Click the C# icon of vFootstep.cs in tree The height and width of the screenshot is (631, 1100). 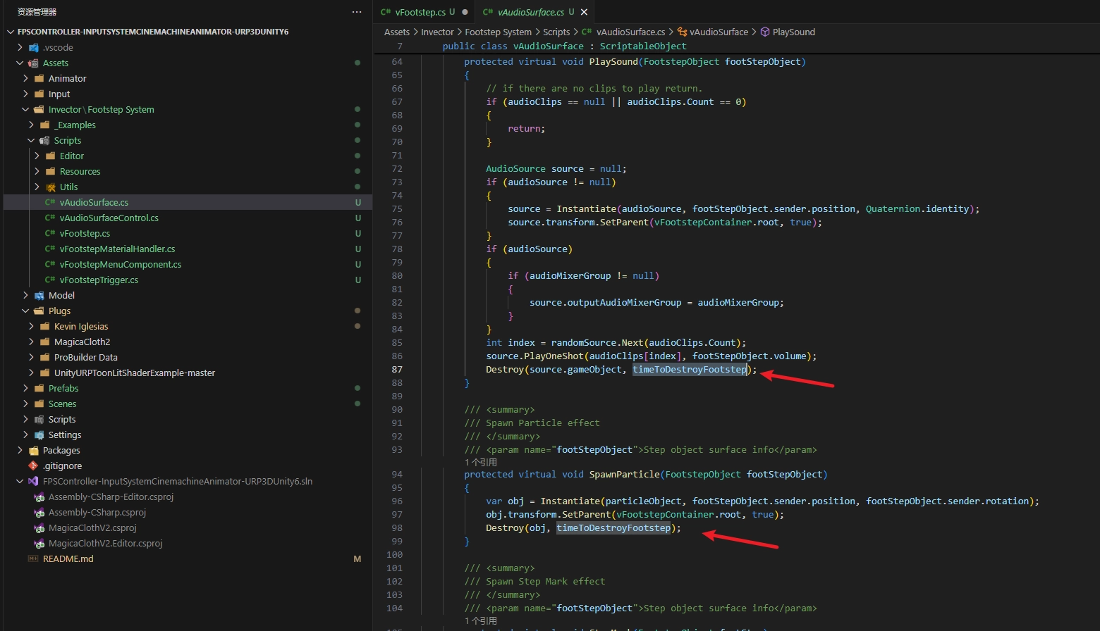click(x=50, y=233)
